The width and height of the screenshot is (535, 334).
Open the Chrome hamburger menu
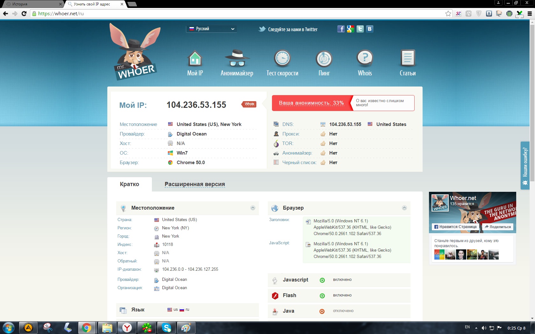click(530, 13)
